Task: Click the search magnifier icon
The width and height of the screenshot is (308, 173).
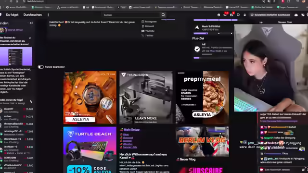Action: [x=163, y=15]
